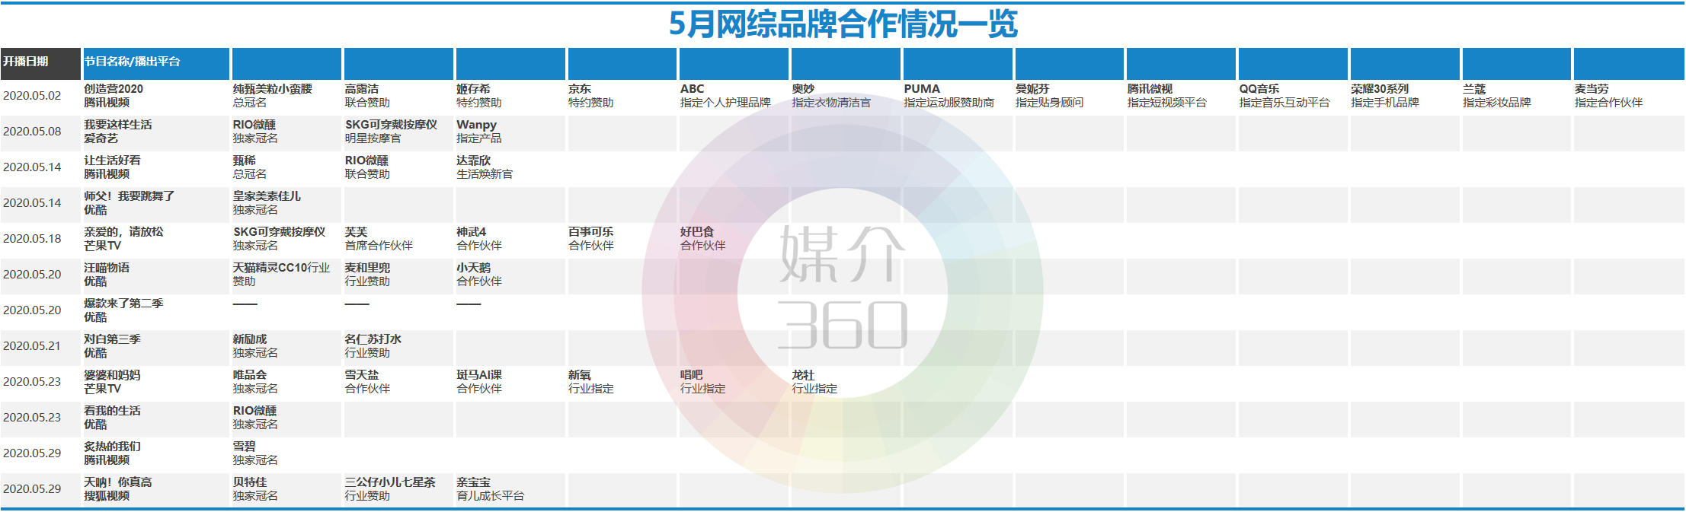Click the QQ音乐 指定音乐互动平台 cell
The height and width of the screenshot is (512, 1686).
[1293, 96]
